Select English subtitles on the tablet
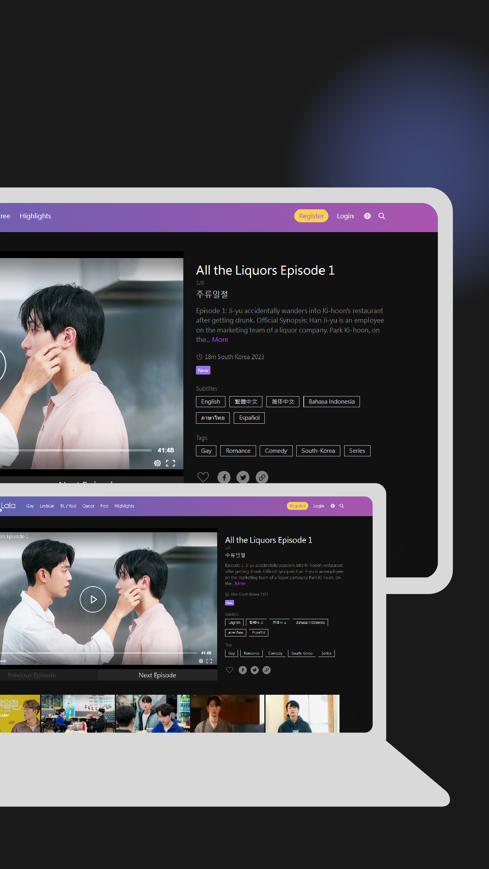 coord(210,402)
